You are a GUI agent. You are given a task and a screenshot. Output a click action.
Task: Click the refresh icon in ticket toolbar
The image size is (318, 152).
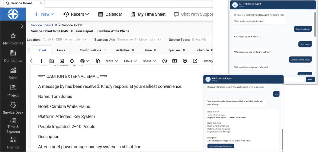pos(72,61)
